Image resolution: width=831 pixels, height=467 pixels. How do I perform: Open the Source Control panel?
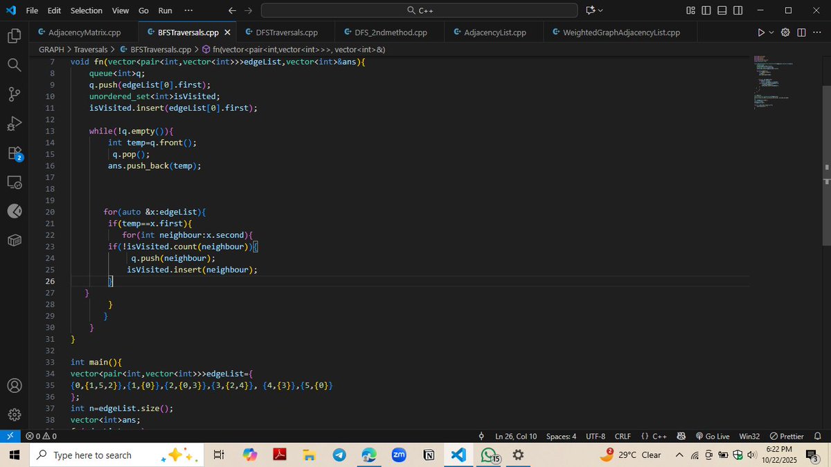(15, 92)
